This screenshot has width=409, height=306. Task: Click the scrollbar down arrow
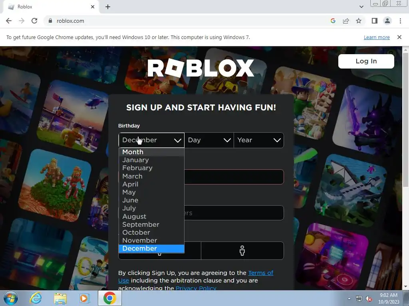(405, 287)
